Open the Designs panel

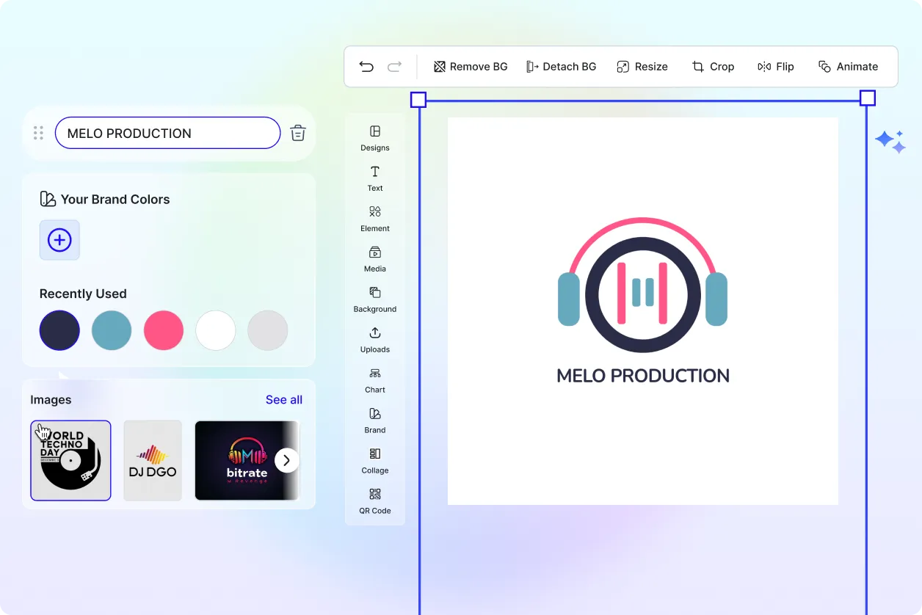[x=375, y=137]
